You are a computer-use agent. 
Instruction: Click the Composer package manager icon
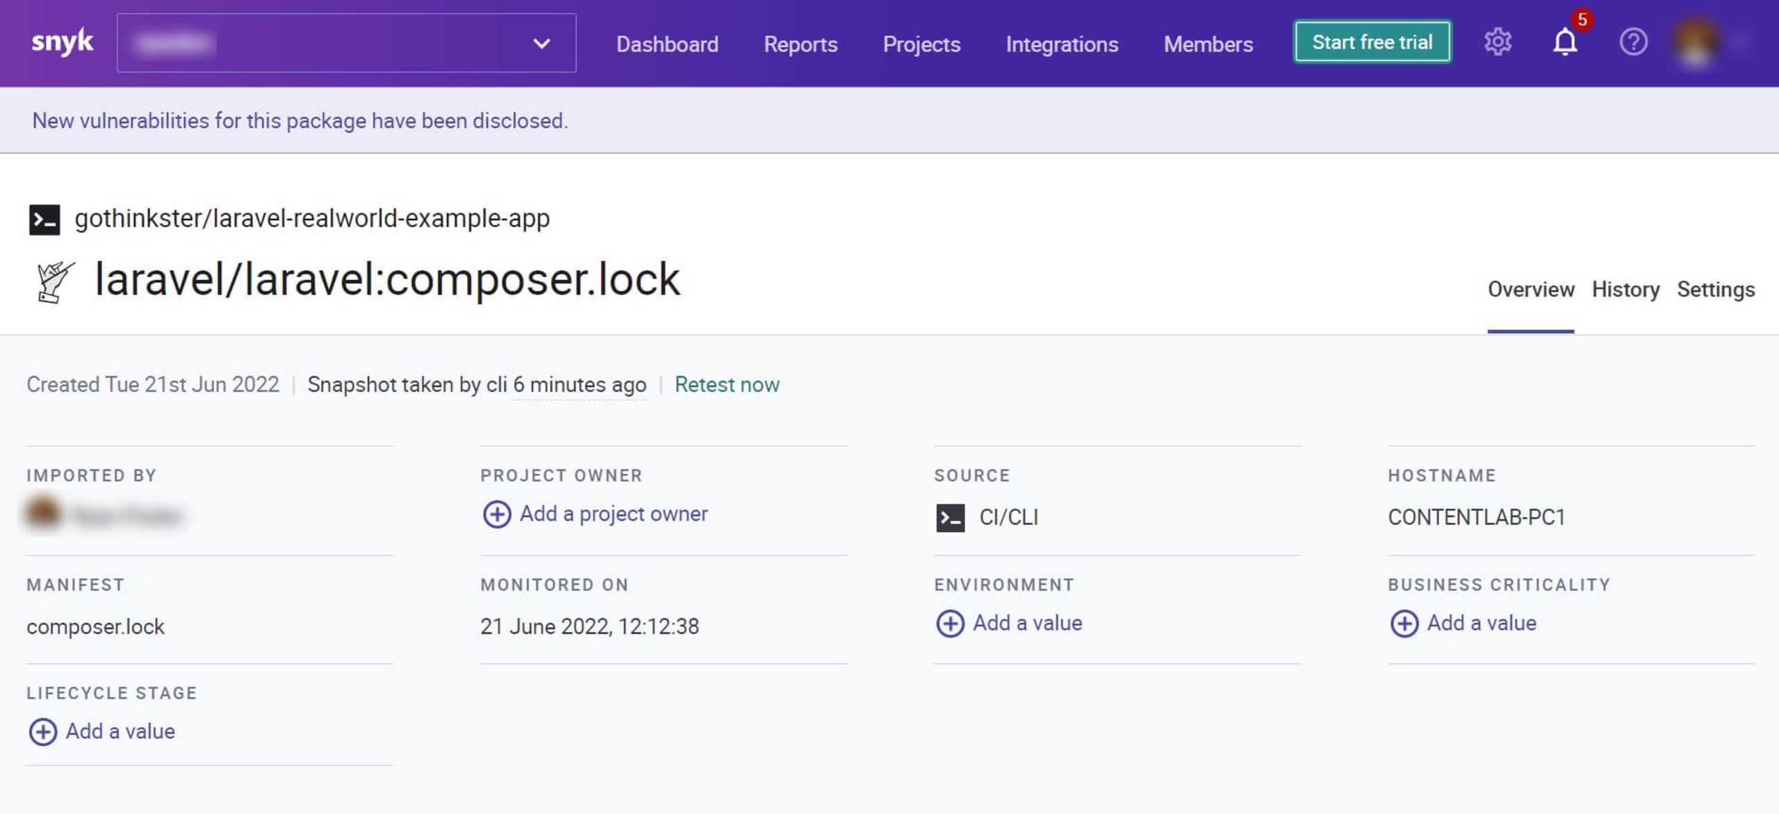click(x=55, y=281)
